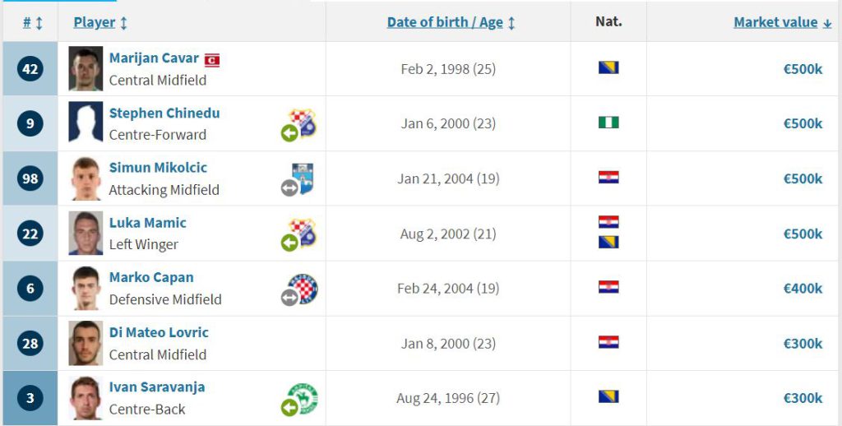Click the club crest in Stephen Chinedu's row
Viewport: 842px width, 426px height.
click(303, 123)
